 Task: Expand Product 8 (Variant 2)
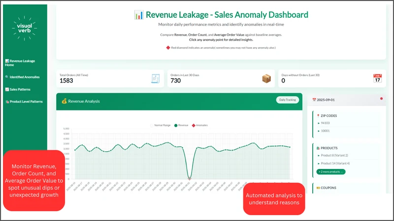click(x=333, y=155)
